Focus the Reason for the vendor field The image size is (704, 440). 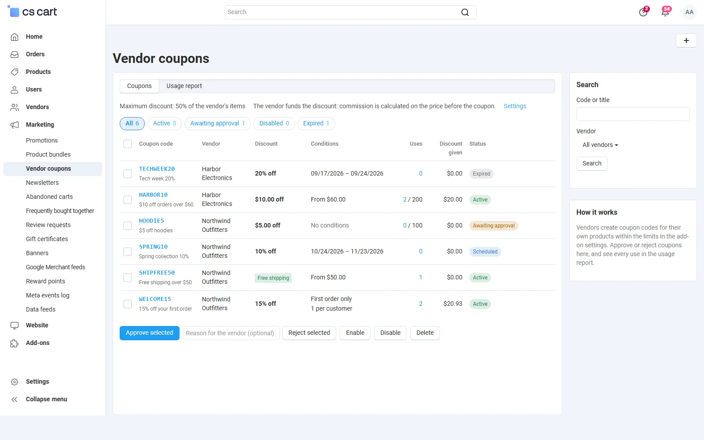tap(231, 333)
